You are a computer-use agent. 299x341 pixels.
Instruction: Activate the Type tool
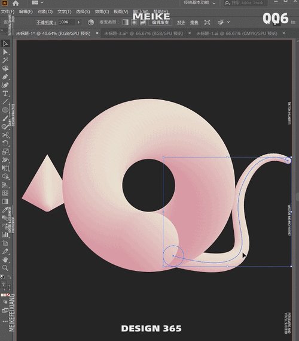pos(5,93)
